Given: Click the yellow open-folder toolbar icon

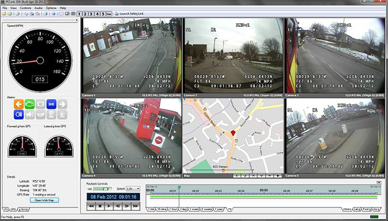Looking at the screenshot, I should coord(4,14).
